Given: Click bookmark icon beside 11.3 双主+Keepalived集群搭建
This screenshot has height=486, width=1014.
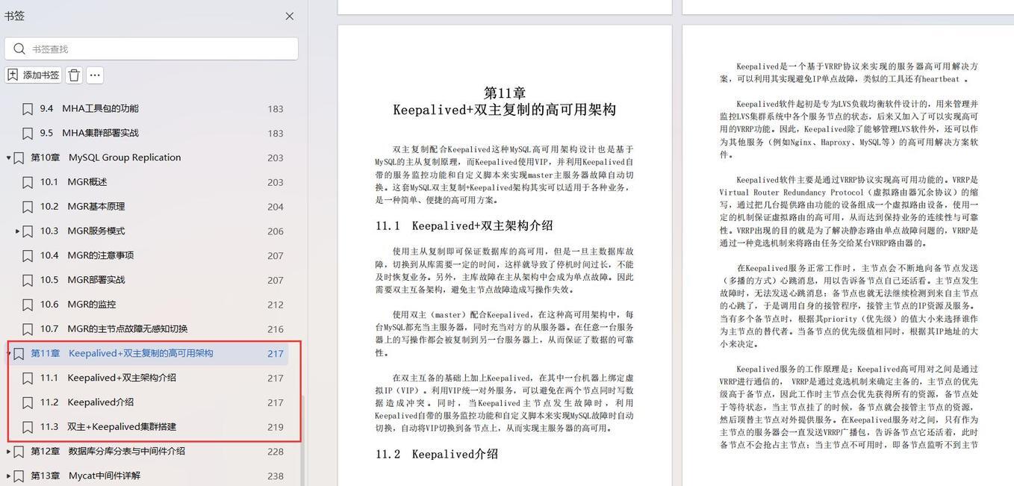Looking at the screenshot, I should [28, 428].
